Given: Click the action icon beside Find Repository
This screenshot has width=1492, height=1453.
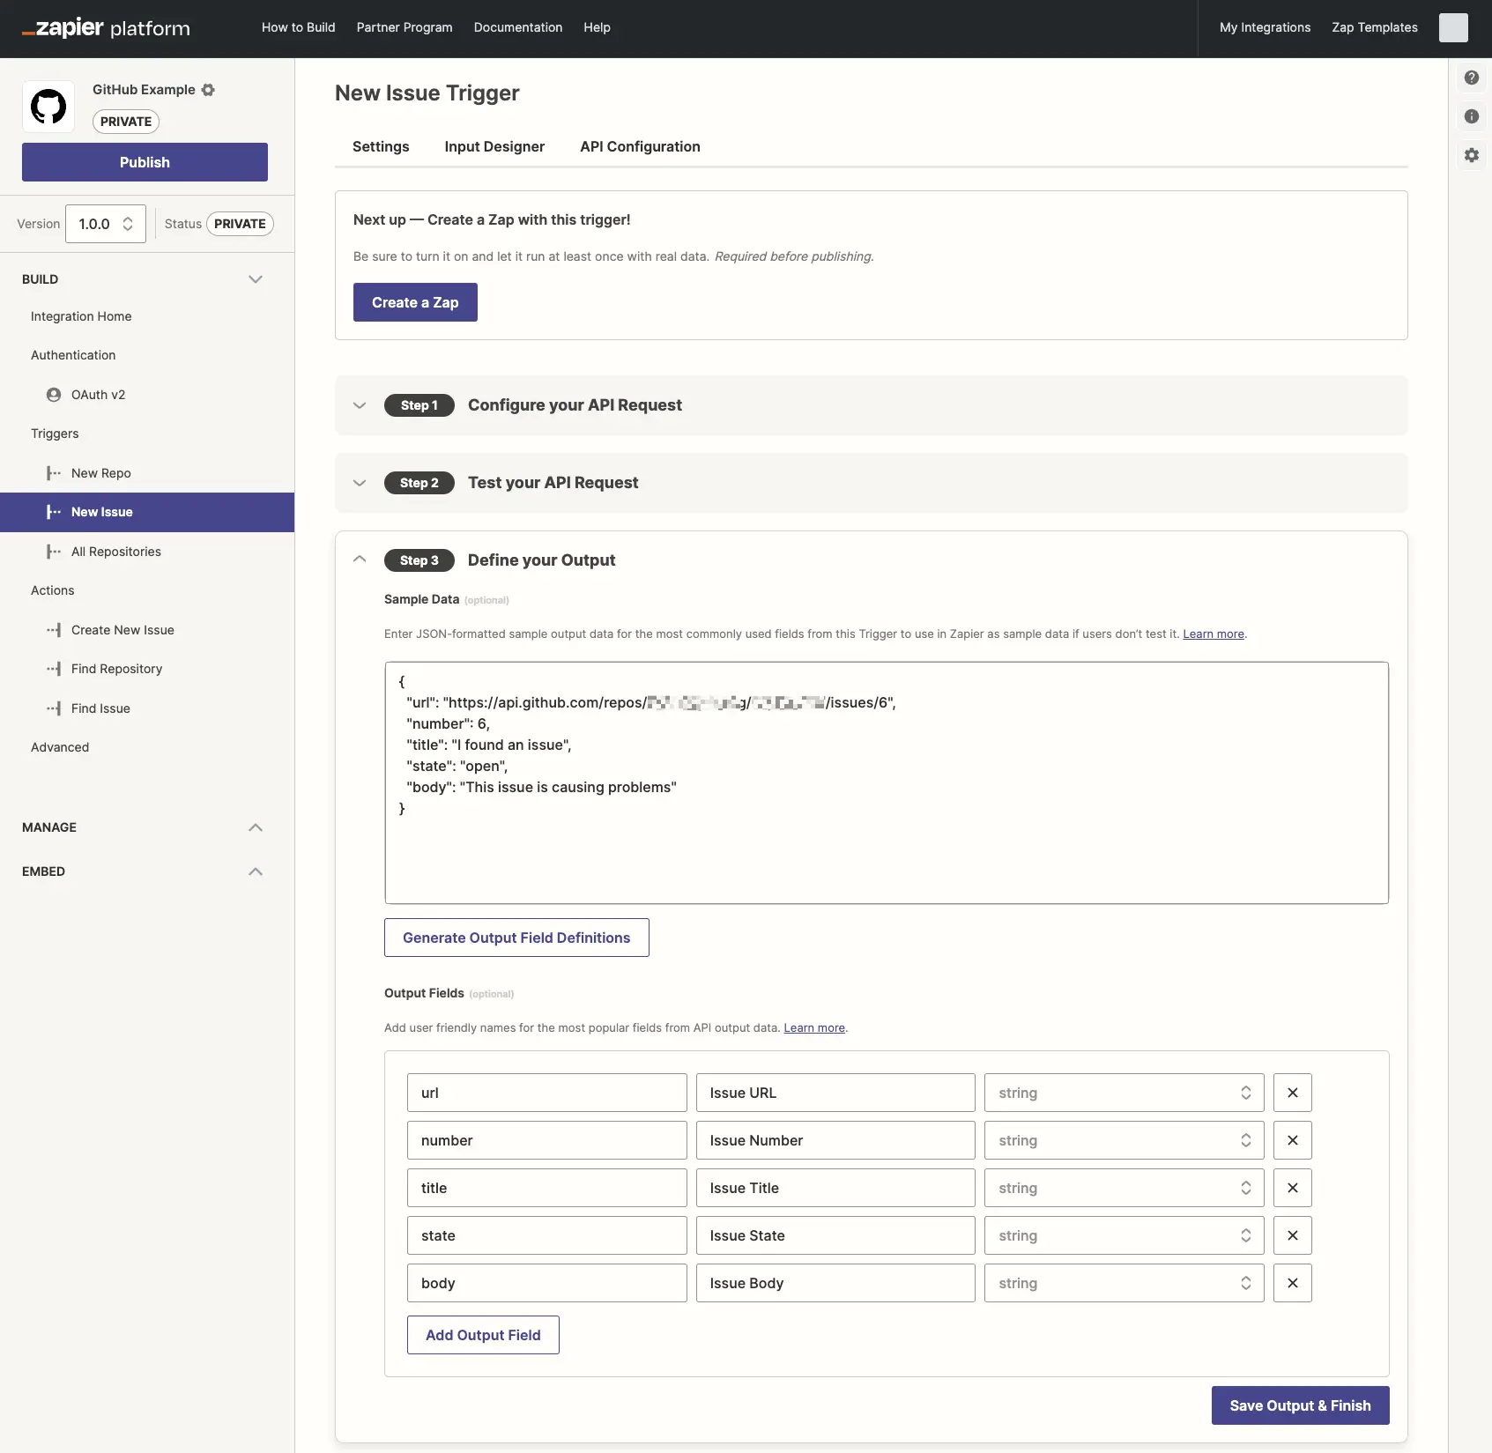Looking at the screenshot, I should [x=54, y=669].
